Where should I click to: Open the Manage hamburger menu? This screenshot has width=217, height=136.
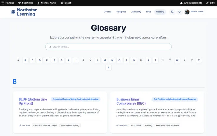(x=8, y=3)
